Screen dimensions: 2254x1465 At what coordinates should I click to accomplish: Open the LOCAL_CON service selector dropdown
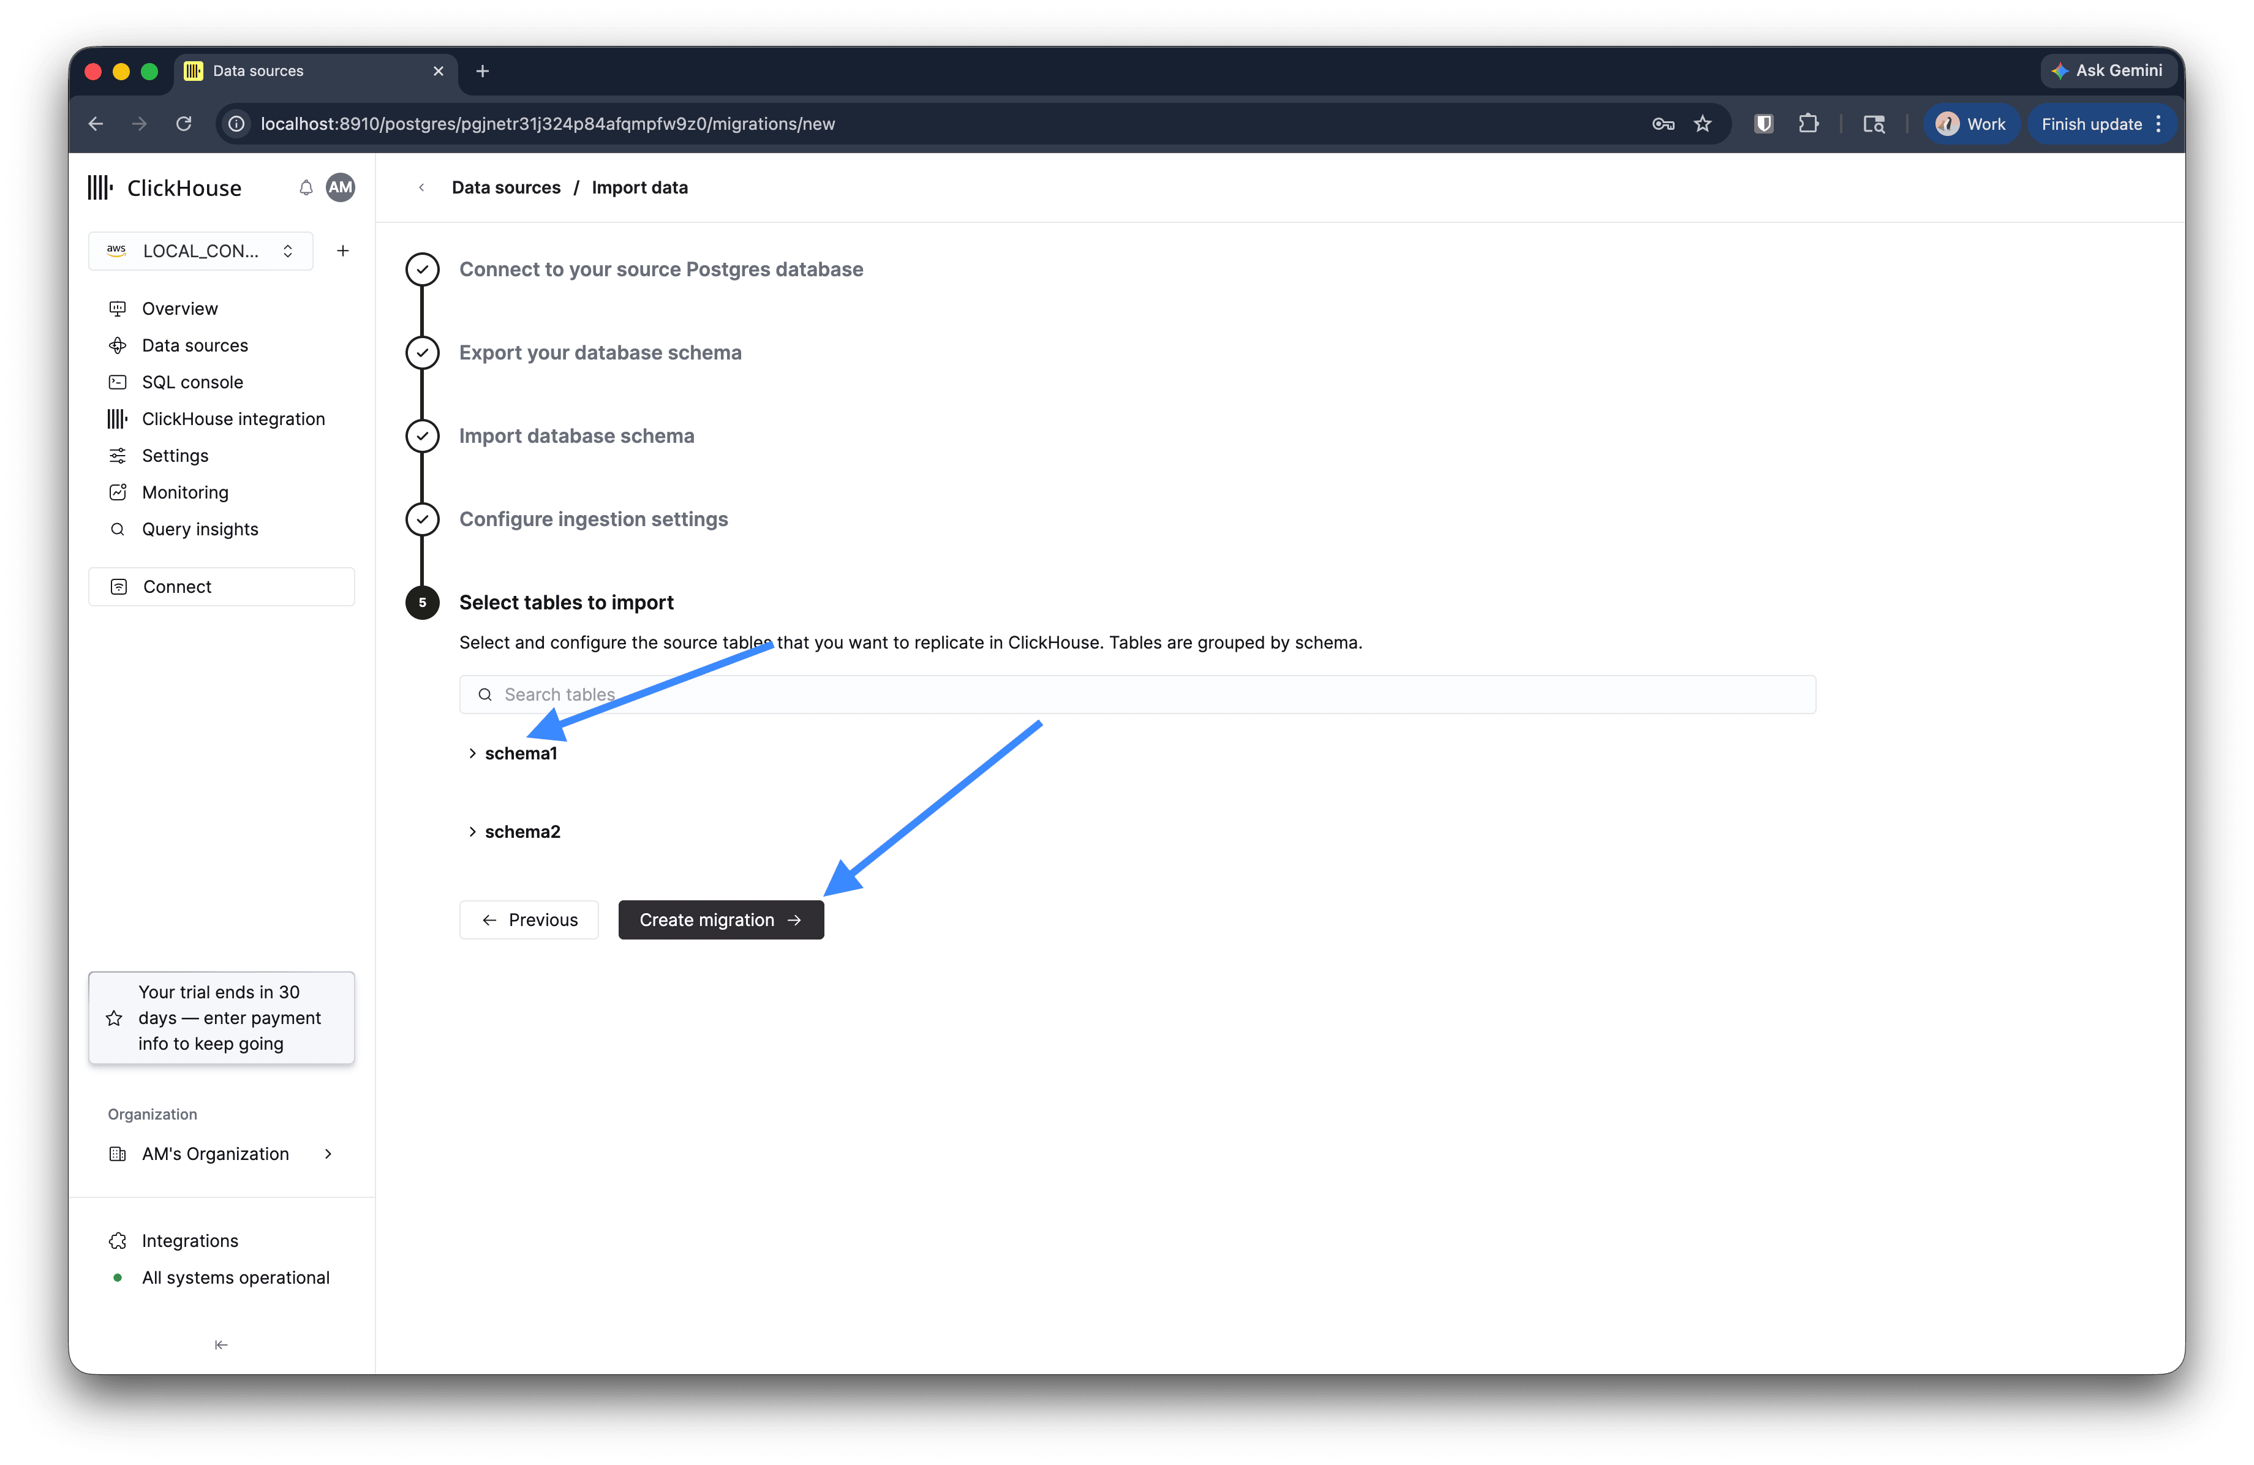[201, 251]
